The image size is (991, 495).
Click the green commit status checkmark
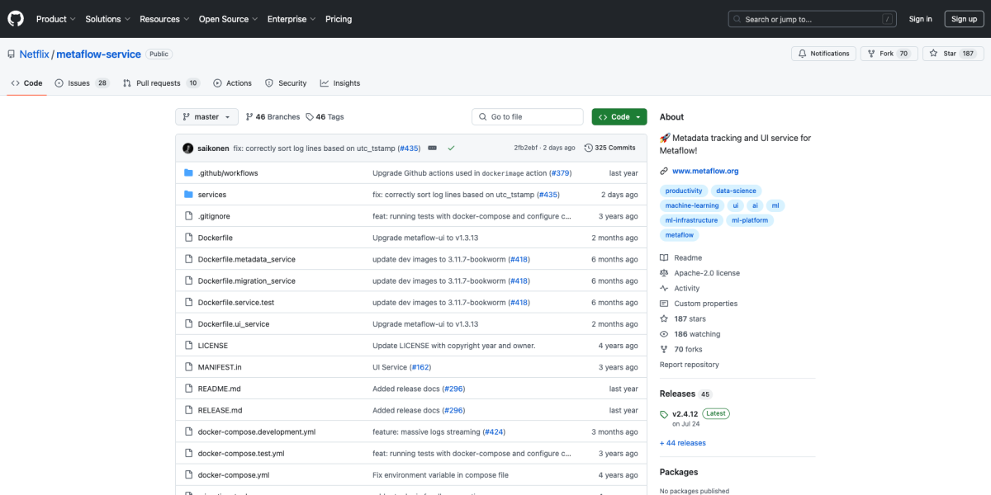[x=451, y=147]
